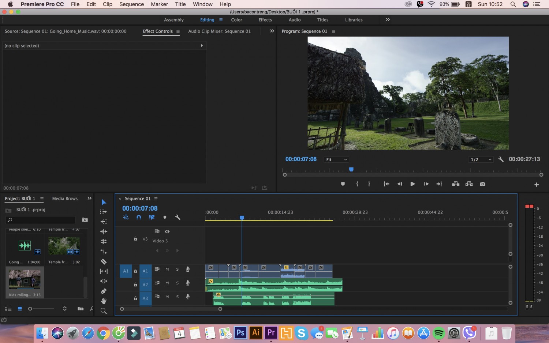549x343 pixels.
Task: Add marker in timeline panel
Action: [x=165, y=217]
